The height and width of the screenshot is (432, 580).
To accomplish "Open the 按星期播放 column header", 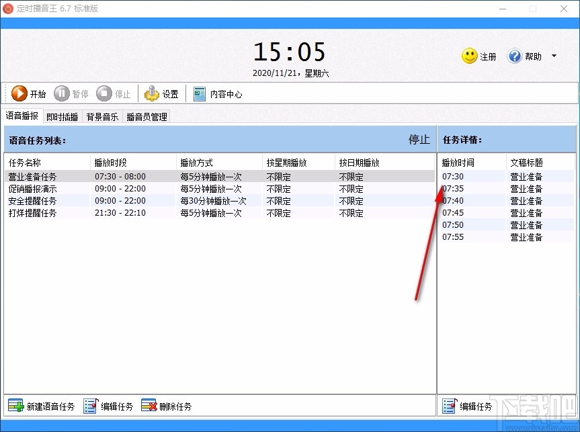I will pyautogui.click(x=287, y=162).
